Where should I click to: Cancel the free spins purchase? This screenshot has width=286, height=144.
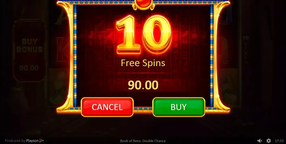(107, 107)
